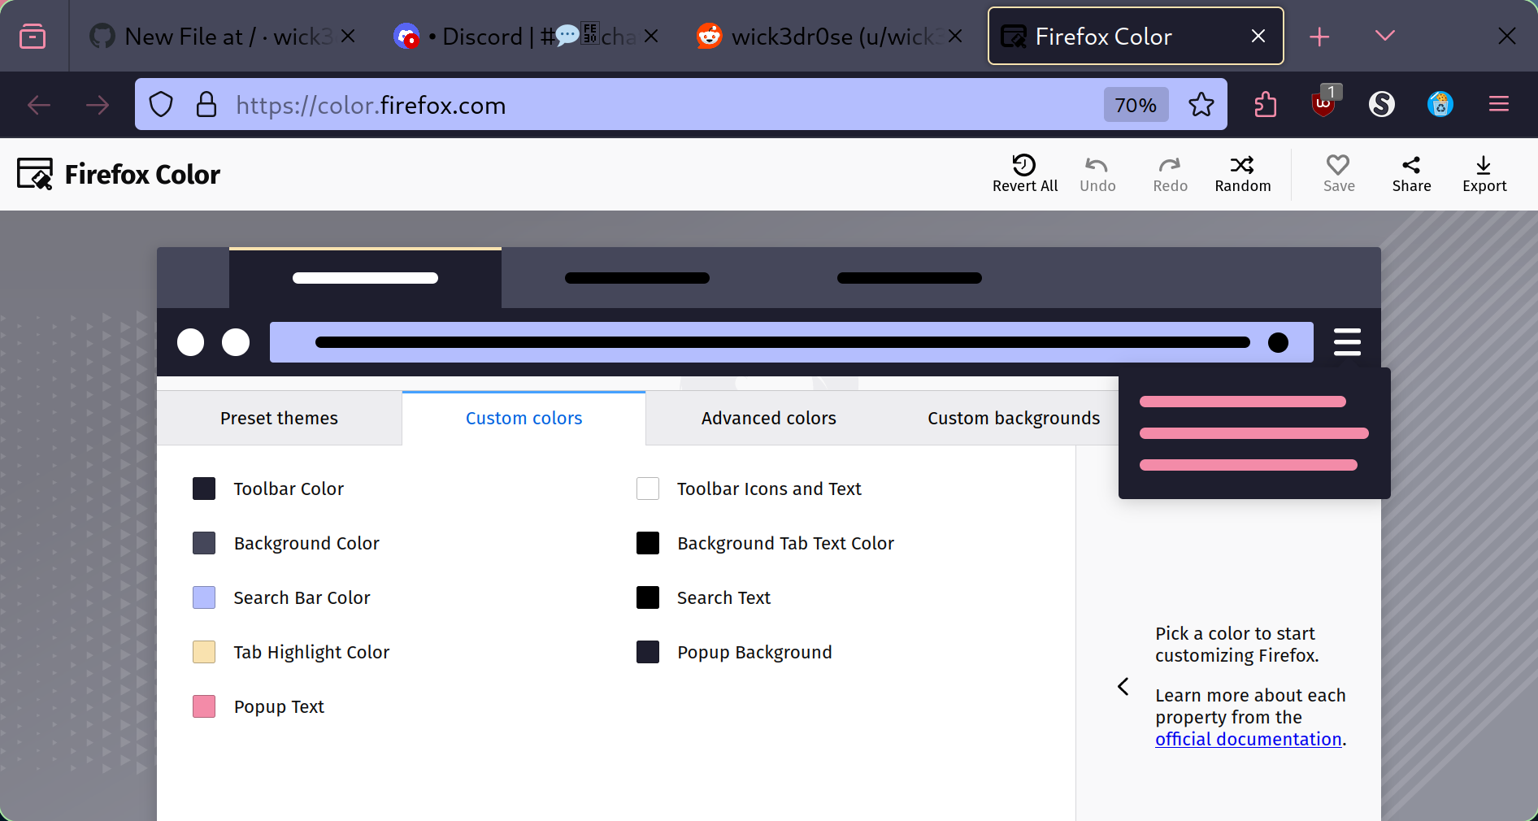The height and width of the screenshot is (821, 1538).
Task: Close the GitHub New File tab
Action: (x=348, y=36)
